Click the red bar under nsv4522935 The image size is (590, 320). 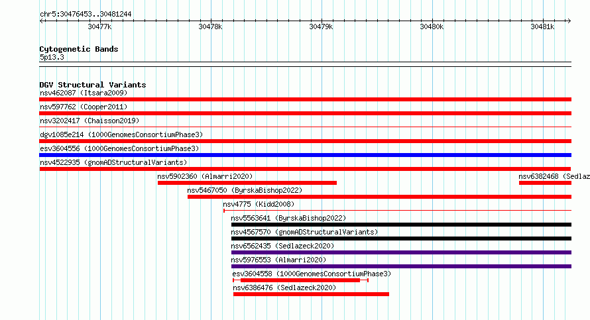pos(305,169)
